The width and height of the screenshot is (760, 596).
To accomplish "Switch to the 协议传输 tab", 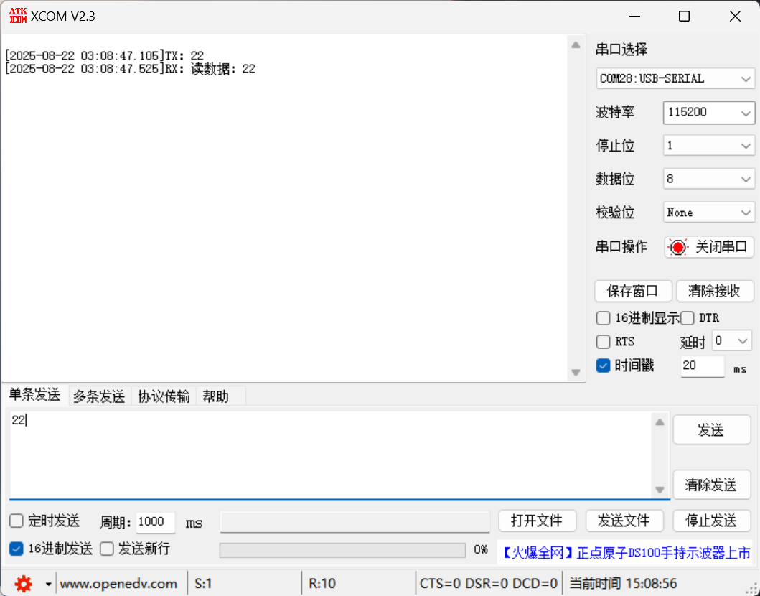I will click(x=164, y=396).
